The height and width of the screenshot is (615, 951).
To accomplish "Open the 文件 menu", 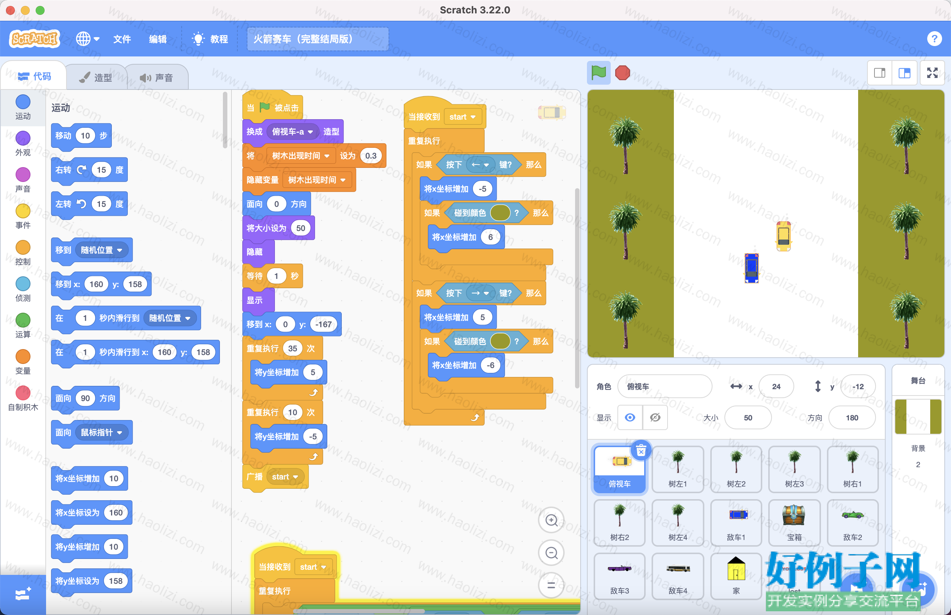I will [x=122, y=39].
